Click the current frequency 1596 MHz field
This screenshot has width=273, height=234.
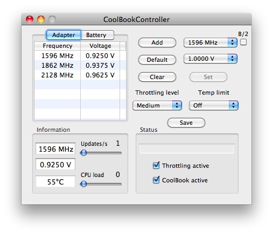[x=55, y=149]
